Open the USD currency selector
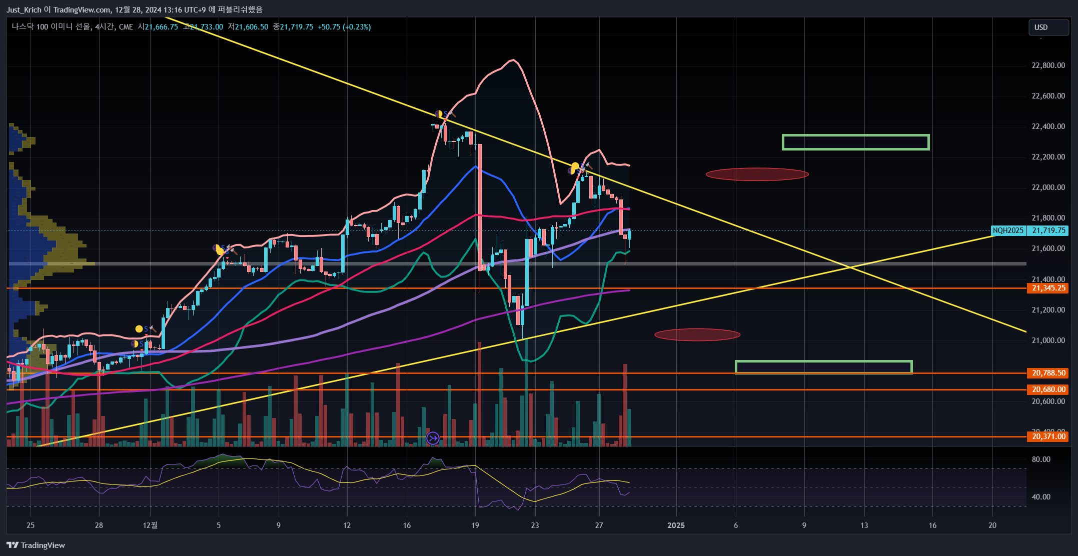The height and width of the screenshot is (556, 1078). (1049, 27)
